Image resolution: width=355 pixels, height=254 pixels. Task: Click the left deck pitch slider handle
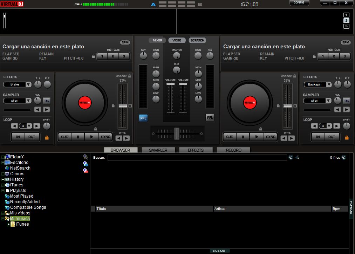(123, 106)
